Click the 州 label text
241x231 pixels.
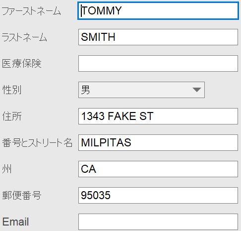click(7, 169)
